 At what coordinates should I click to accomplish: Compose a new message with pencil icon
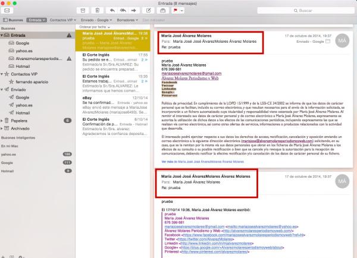[x=148, y=11]
